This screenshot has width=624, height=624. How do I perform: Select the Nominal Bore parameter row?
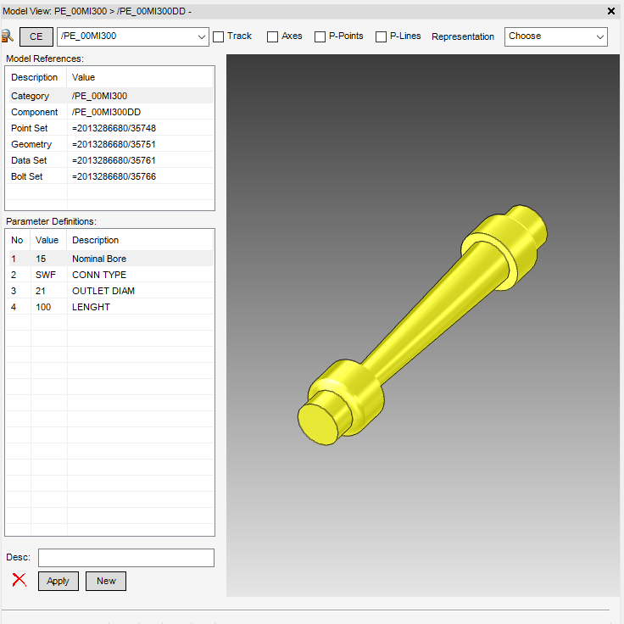click(x=110, y=259)
